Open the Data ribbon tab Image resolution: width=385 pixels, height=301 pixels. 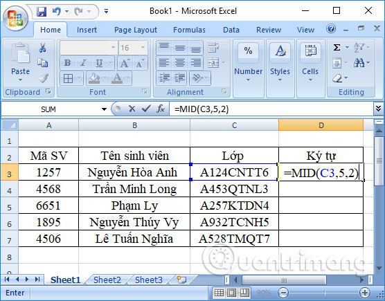[x=231, y=30]
